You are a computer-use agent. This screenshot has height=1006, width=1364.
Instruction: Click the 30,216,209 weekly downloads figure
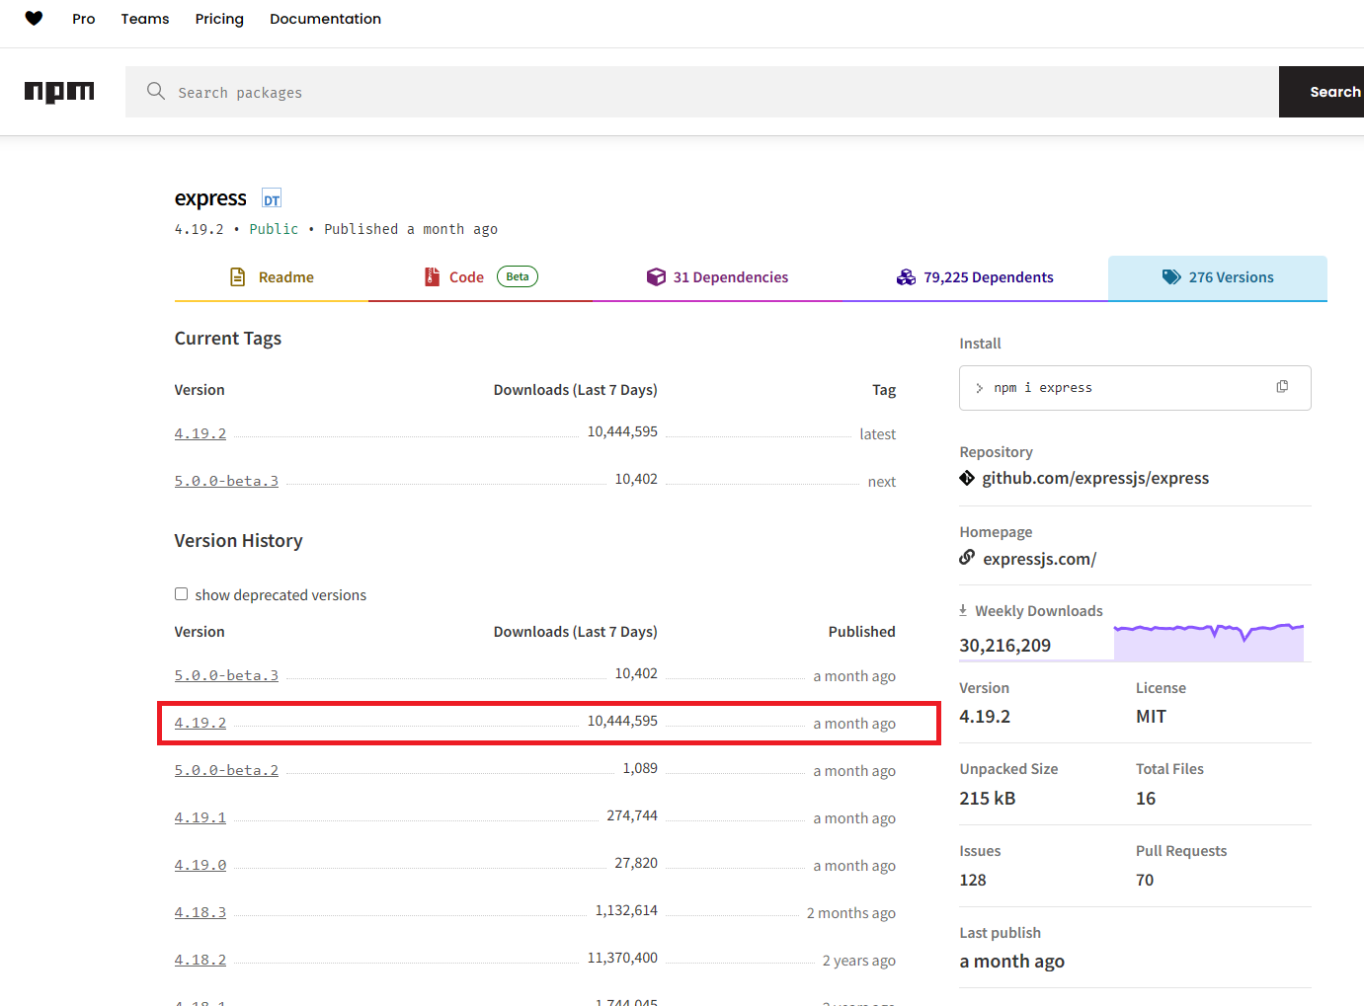[x=1004, y=646]
